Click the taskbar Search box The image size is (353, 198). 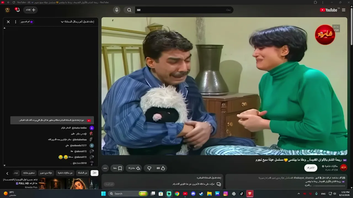pos(129,194)
